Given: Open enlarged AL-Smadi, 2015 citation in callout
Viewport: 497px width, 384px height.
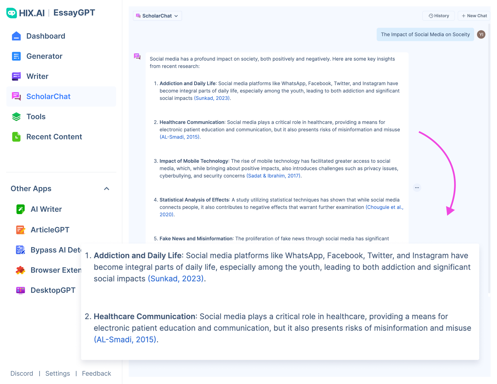Looking at the screenshot, I should 126,339.
